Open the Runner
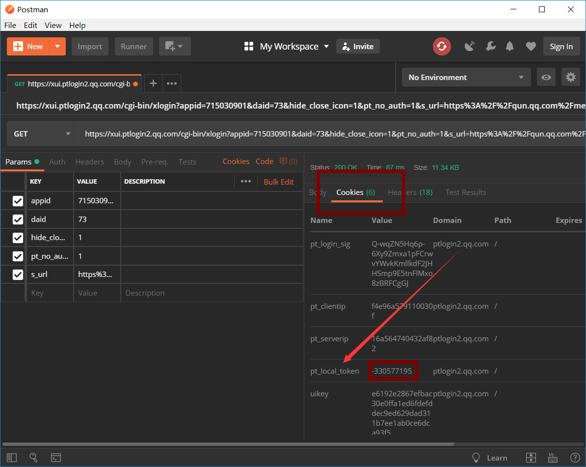This screenshot has height=467, width=586. click(134, 46)
